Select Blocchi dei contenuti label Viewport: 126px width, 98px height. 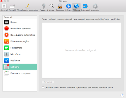[21, 29]
